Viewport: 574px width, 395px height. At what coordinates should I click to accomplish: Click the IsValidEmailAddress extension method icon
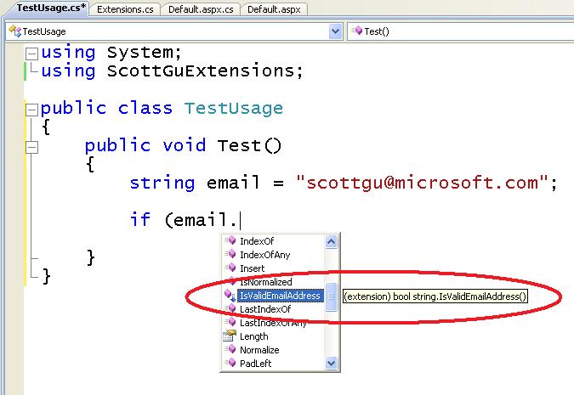click(229, 296)
